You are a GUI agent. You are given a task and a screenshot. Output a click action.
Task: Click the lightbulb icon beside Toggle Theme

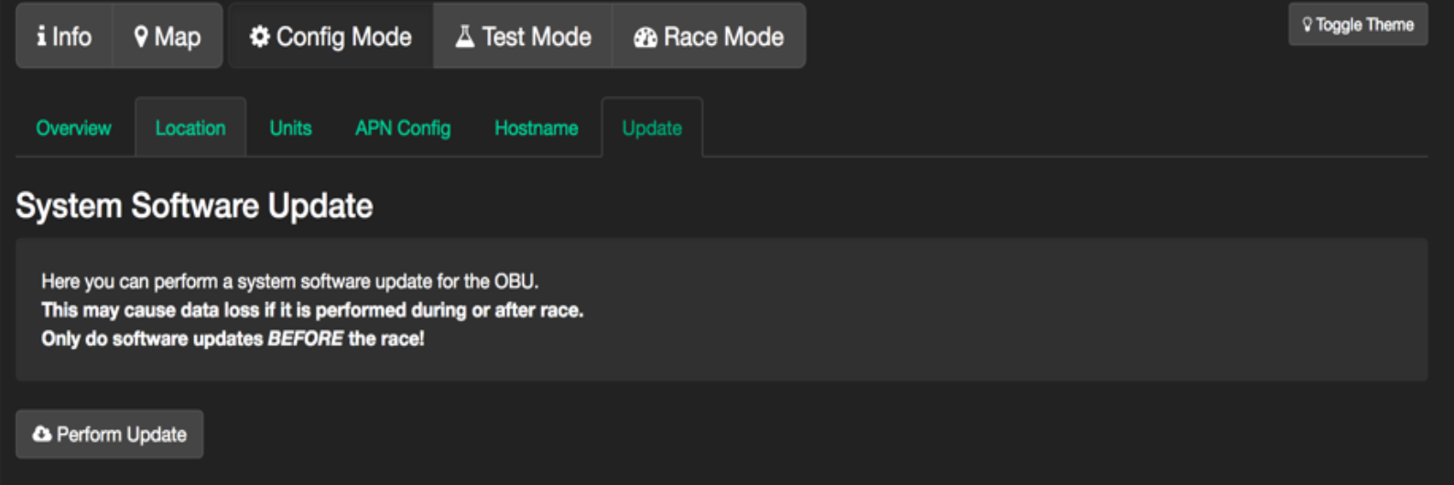tap(1308, 25)
